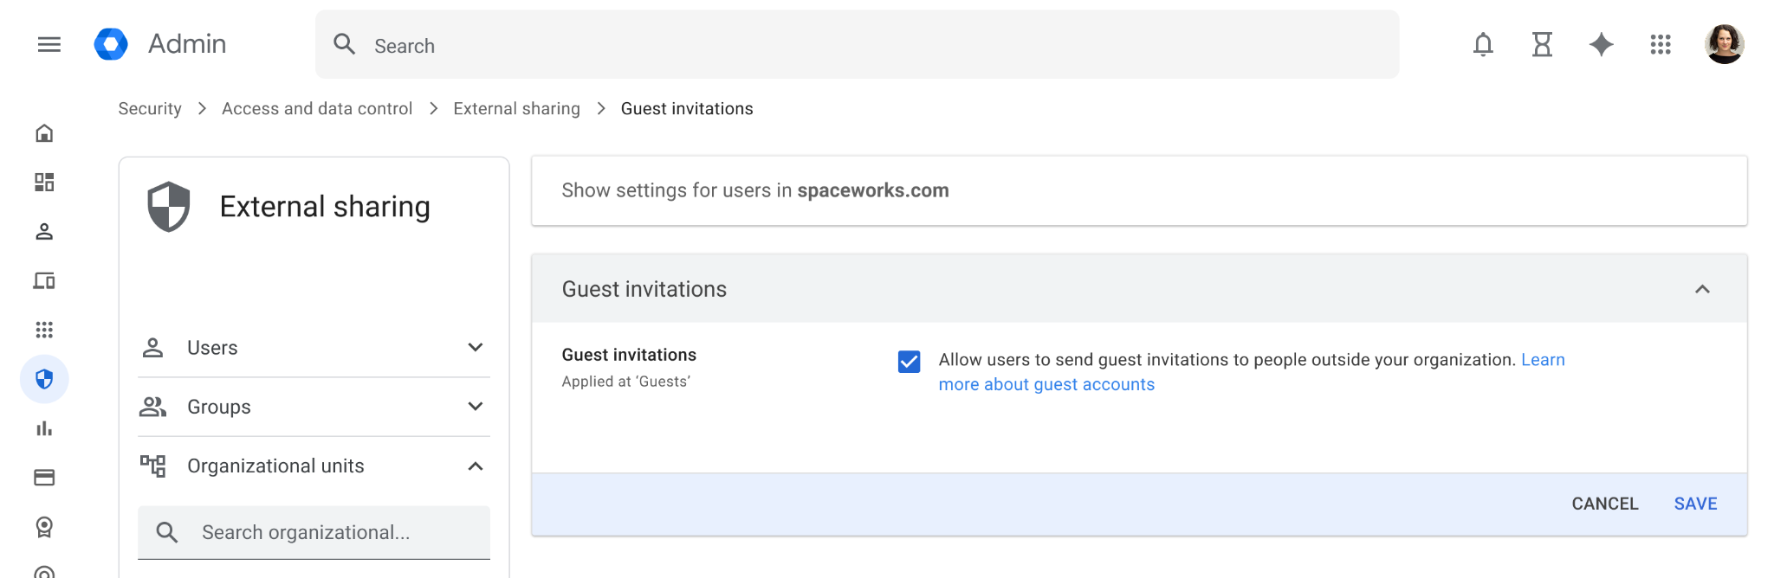Collapse the Organizational units section
This screenshot has width=1774, height=578.
tap(474, 466)
